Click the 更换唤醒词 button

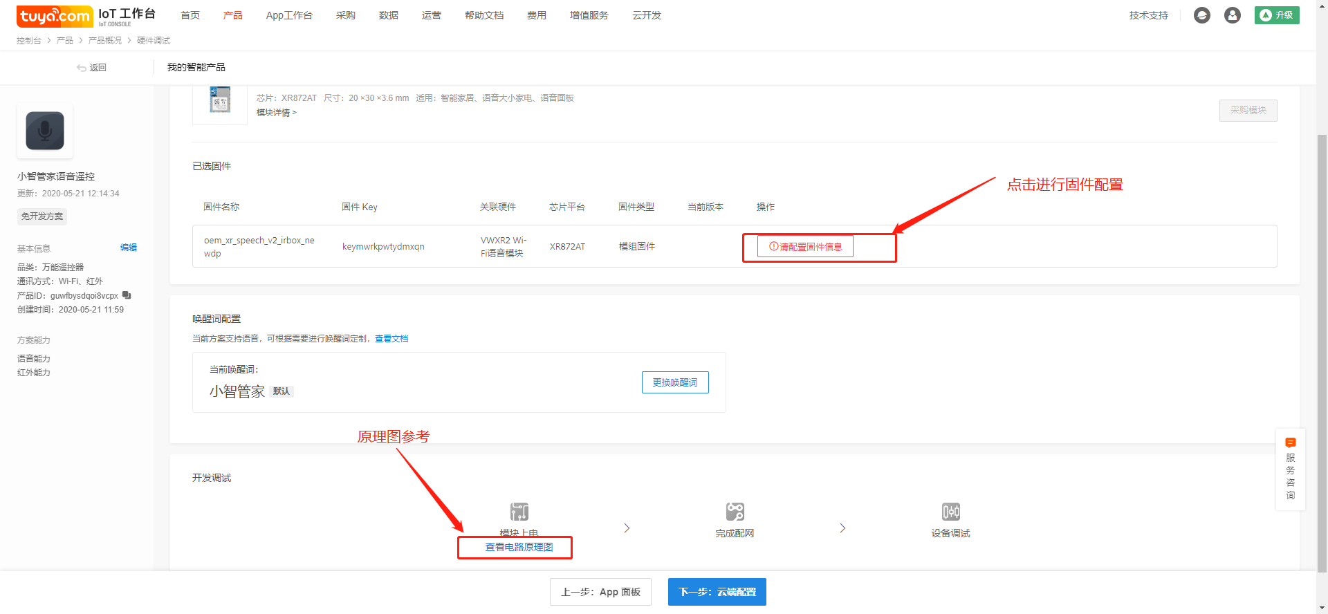click(x=675, y=382)
